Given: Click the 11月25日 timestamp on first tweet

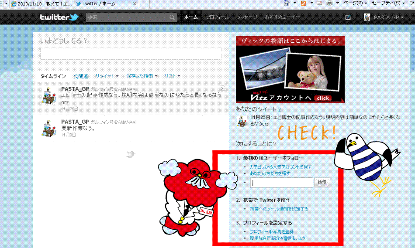Looking at the screenshot, I should click(x=69, y=109).
